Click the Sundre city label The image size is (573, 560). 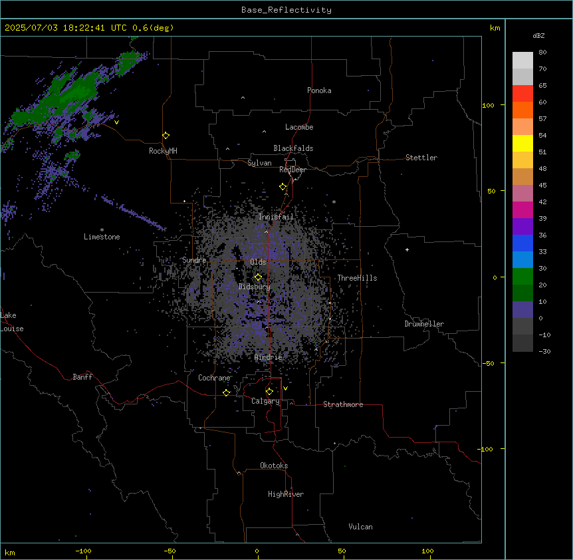click(x=194, y=260)
